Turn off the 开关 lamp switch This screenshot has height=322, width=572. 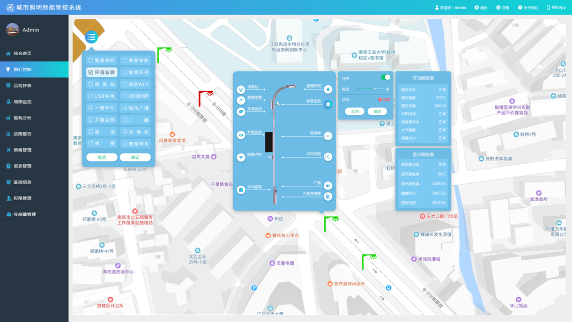pos(385,77)
